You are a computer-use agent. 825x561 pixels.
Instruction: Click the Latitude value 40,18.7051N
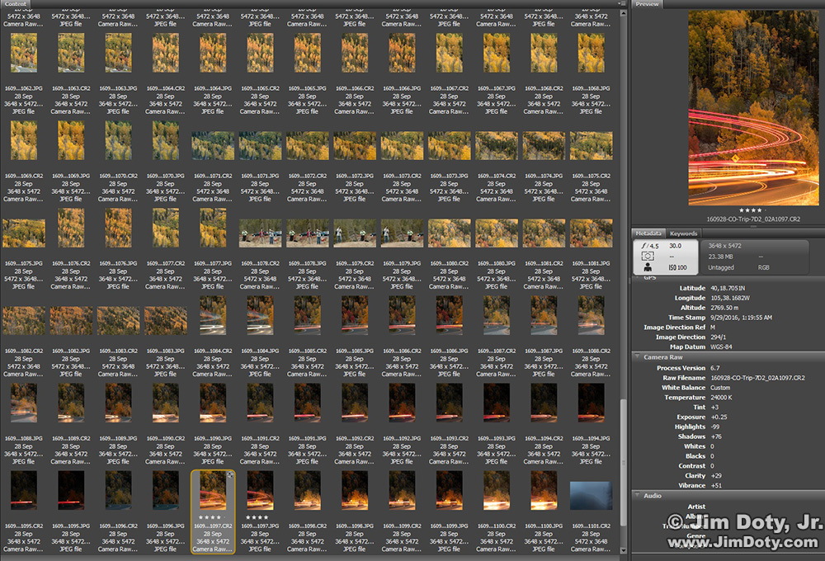(728, 289)
